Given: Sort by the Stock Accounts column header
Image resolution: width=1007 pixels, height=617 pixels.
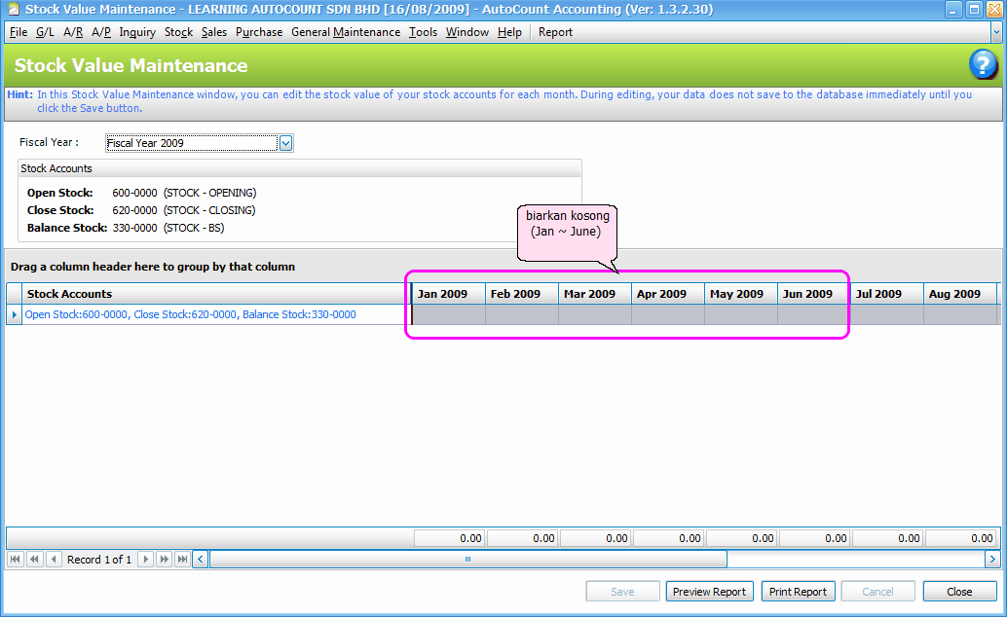Looking at the screenshot, I should 214,294.
